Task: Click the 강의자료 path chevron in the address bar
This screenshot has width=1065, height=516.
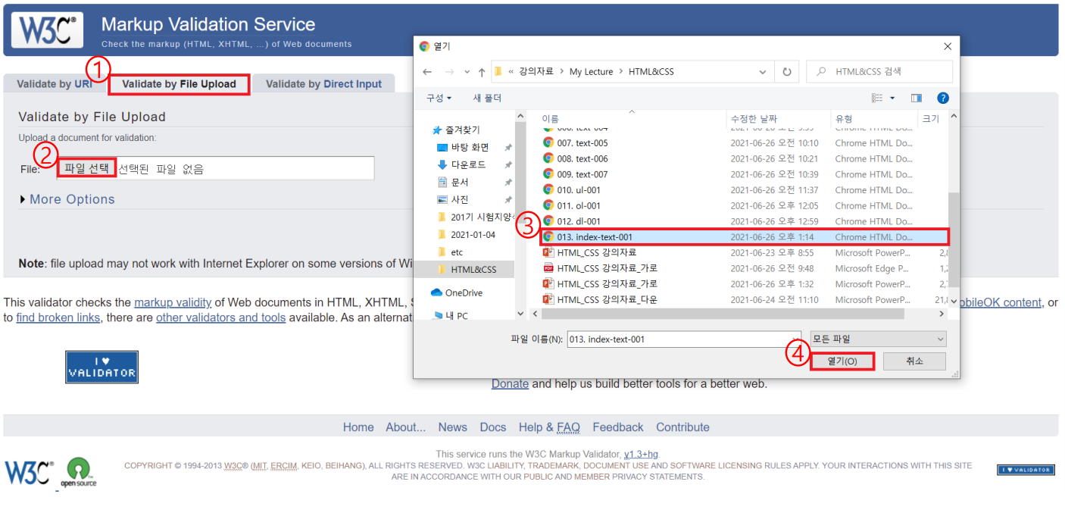Action: click(561, 72)
